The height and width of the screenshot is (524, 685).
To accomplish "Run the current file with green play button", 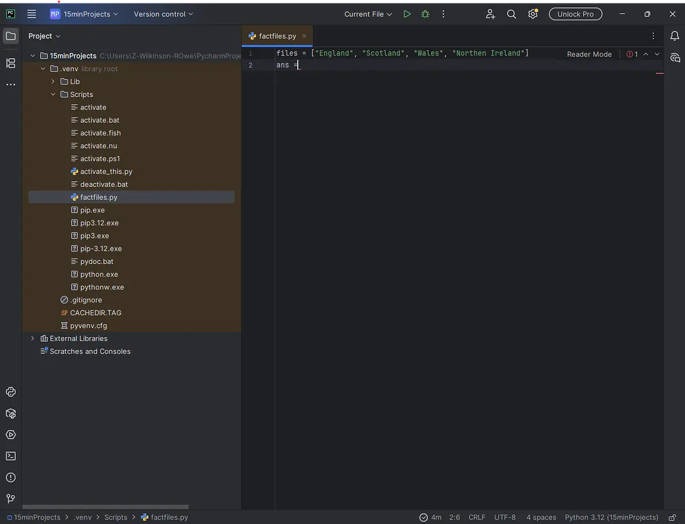I will coord(407,14).
